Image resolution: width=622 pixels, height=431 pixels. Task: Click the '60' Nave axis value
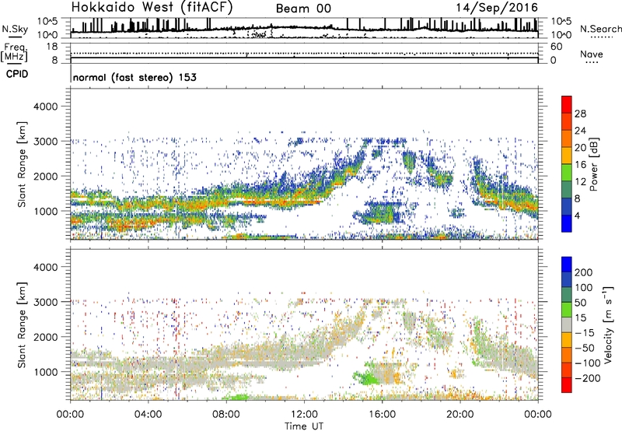556,47
